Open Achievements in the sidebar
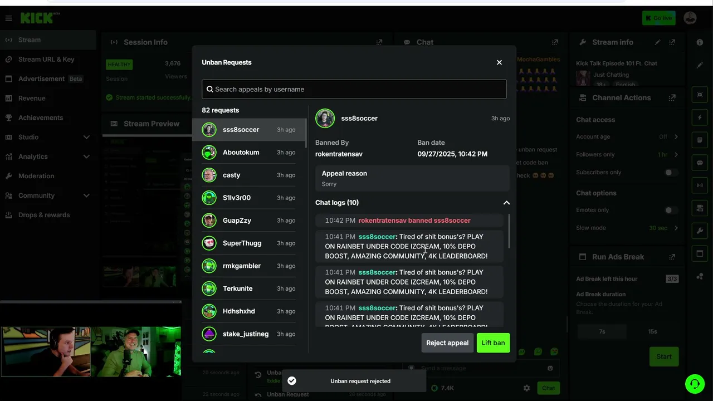 [47, 118]
